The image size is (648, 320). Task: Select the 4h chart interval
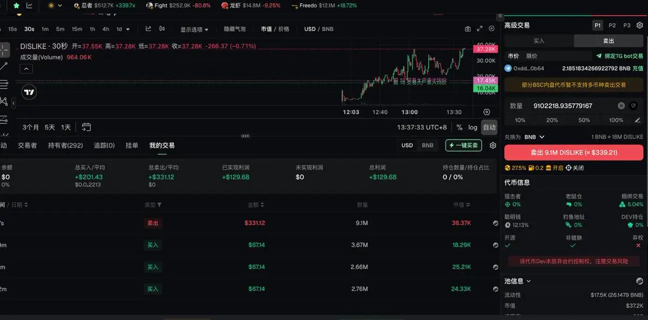[106, 29]
